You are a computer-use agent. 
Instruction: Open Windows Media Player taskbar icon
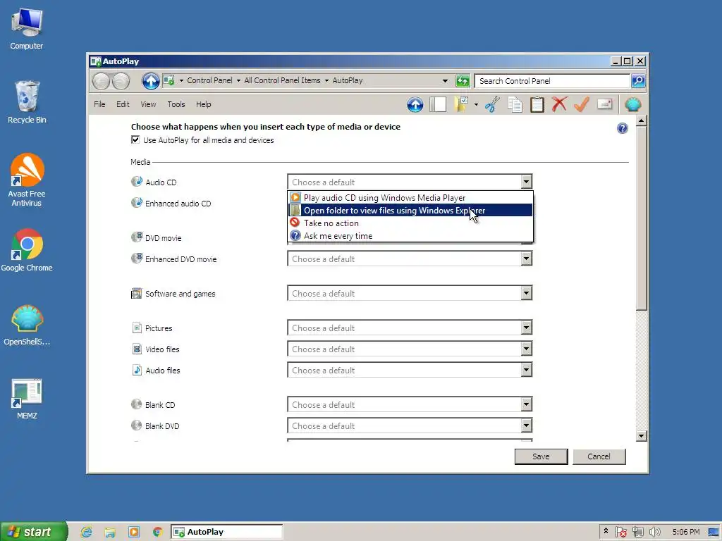(133, 532)
